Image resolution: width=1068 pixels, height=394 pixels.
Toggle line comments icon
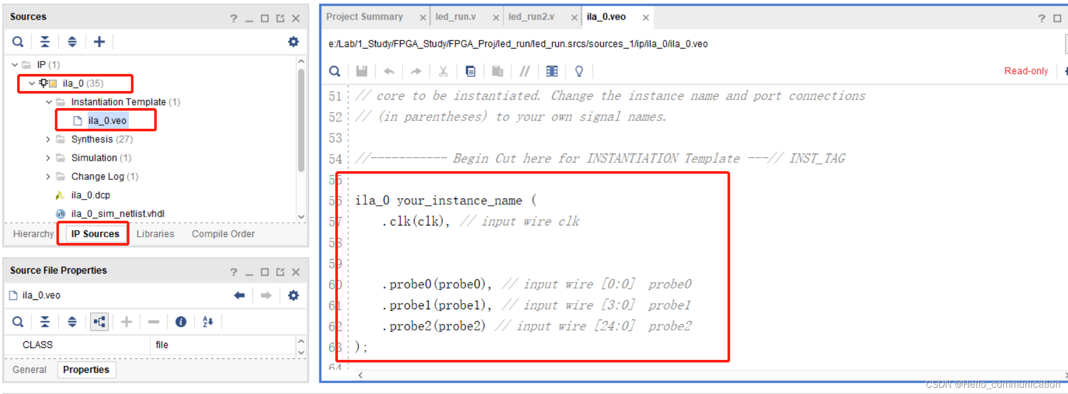pos(525,71)
